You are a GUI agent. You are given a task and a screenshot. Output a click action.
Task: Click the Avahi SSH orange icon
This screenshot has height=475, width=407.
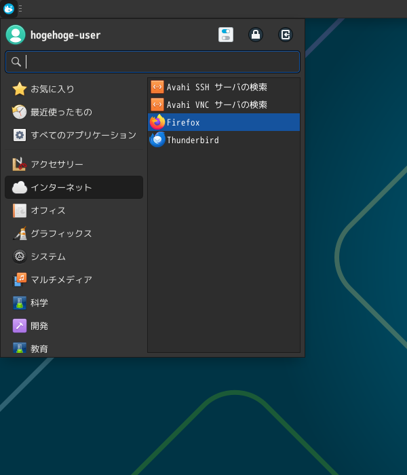(157, 87)
